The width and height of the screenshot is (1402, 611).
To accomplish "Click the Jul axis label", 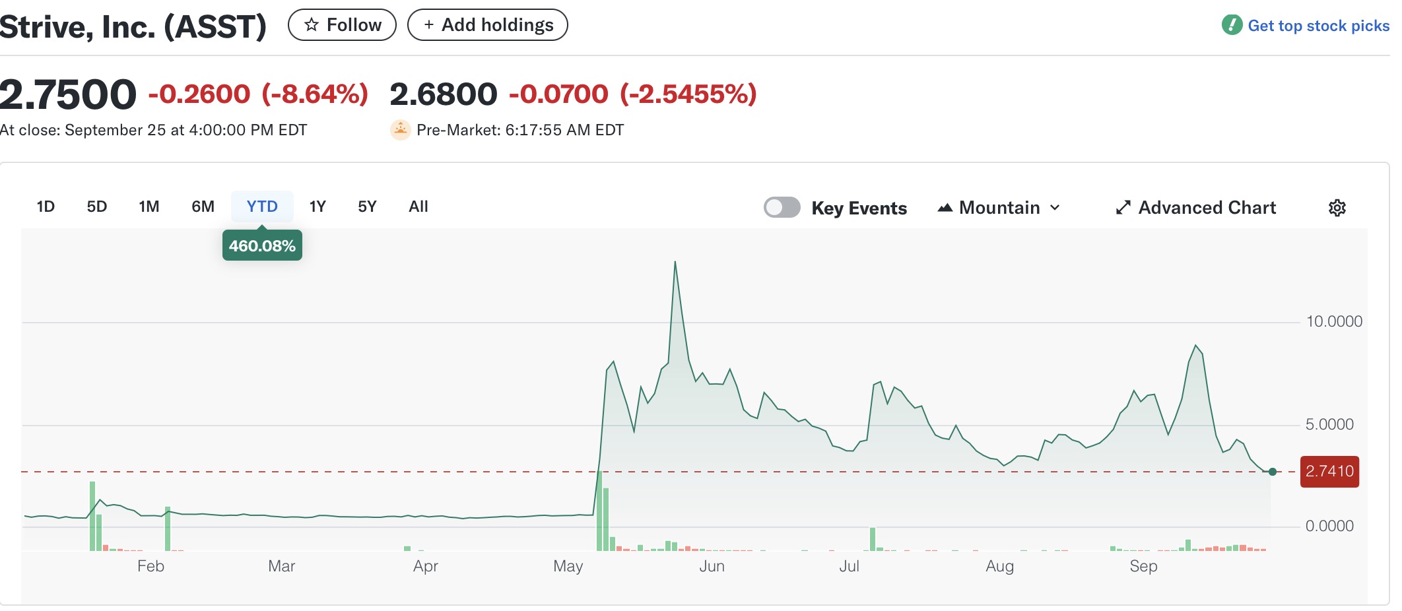I will (x=850, y=566).
